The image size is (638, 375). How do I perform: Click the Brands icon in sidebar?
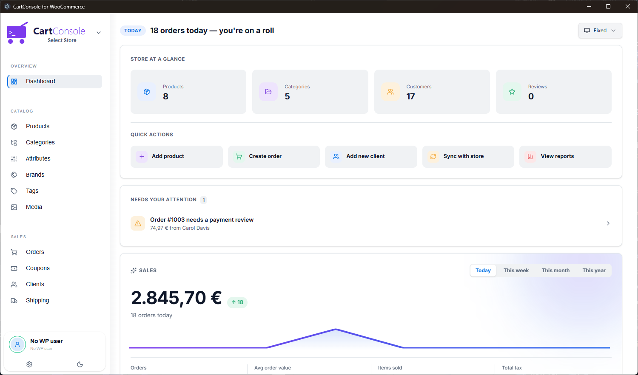click(x=14, y=175)
